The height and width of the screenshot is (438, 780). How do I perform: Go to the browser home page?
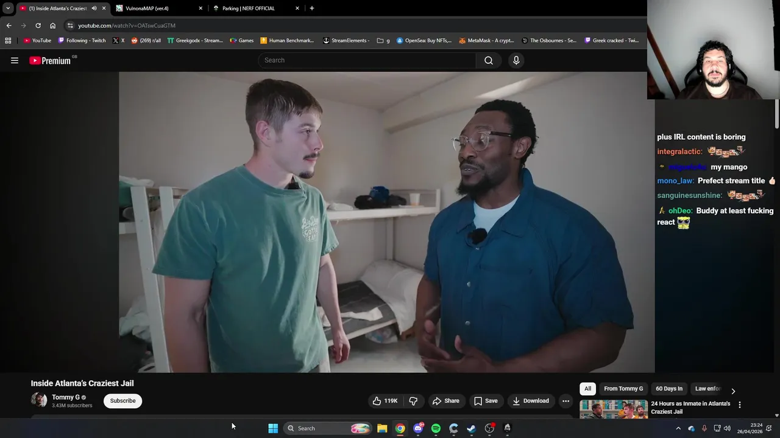pyautogui.click(x=52, y=26)
